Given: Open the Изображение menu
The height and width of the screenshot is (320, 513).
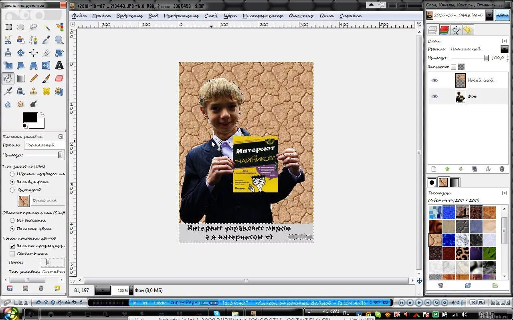Looking at the screenshot, I should tap(181, 16).
